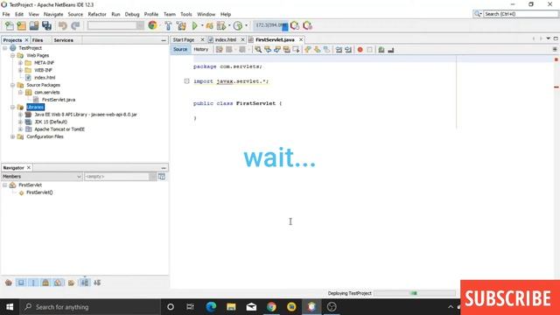Image resolution: width=560 pixels, height=315 pixels.
Task: Collapse the Libraries node
Action: 12,107
